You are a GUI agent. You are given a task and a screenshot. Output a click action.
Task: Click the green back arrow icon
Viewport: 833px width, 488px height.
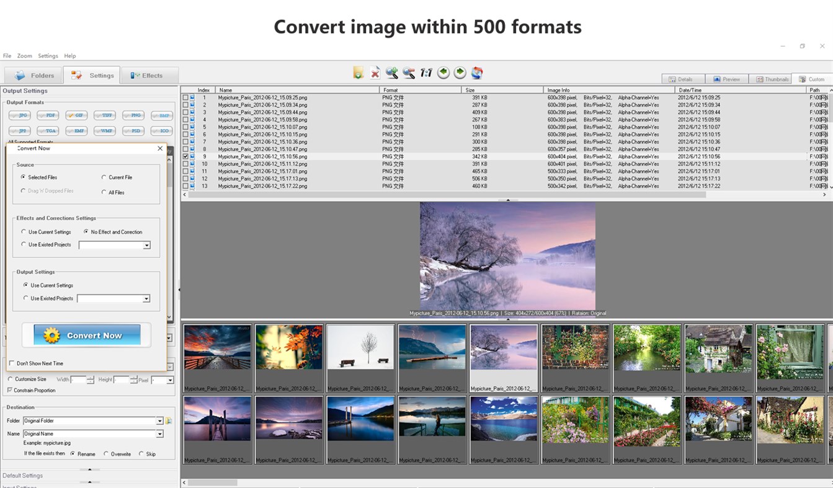(x=443, y=73)
